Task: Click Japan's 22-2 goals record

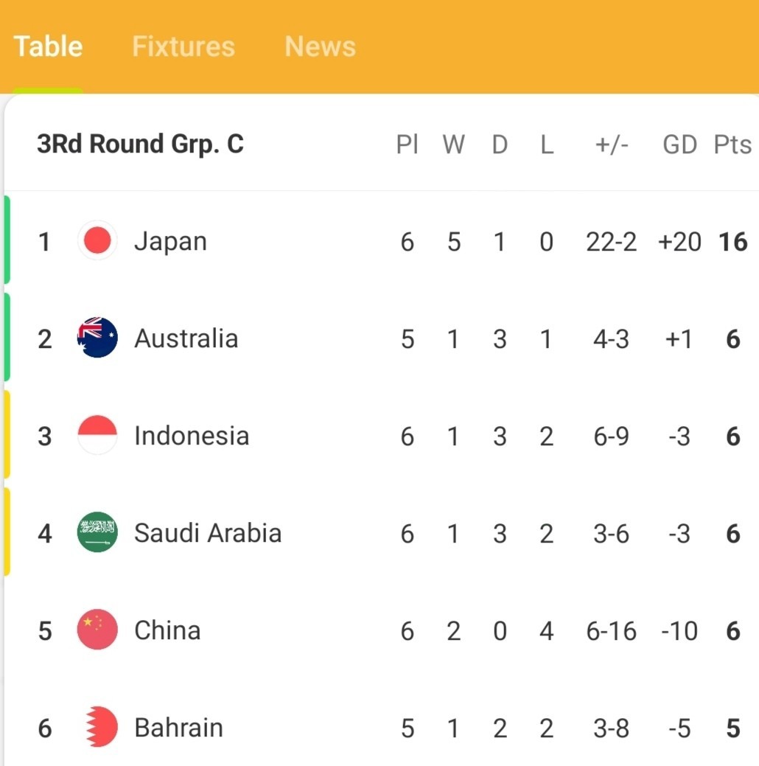Action: click(x=611, y=242)
